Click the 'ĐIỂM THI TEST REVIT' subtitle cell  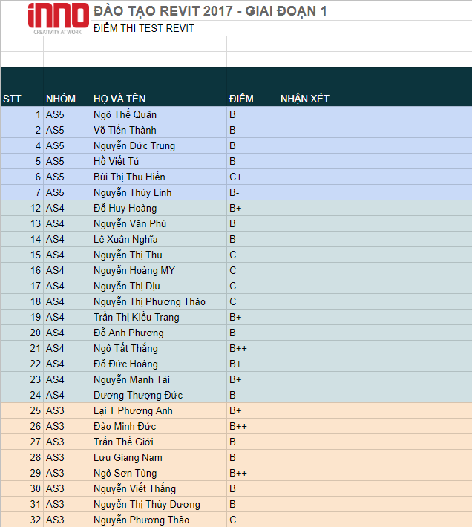[144, 29]
